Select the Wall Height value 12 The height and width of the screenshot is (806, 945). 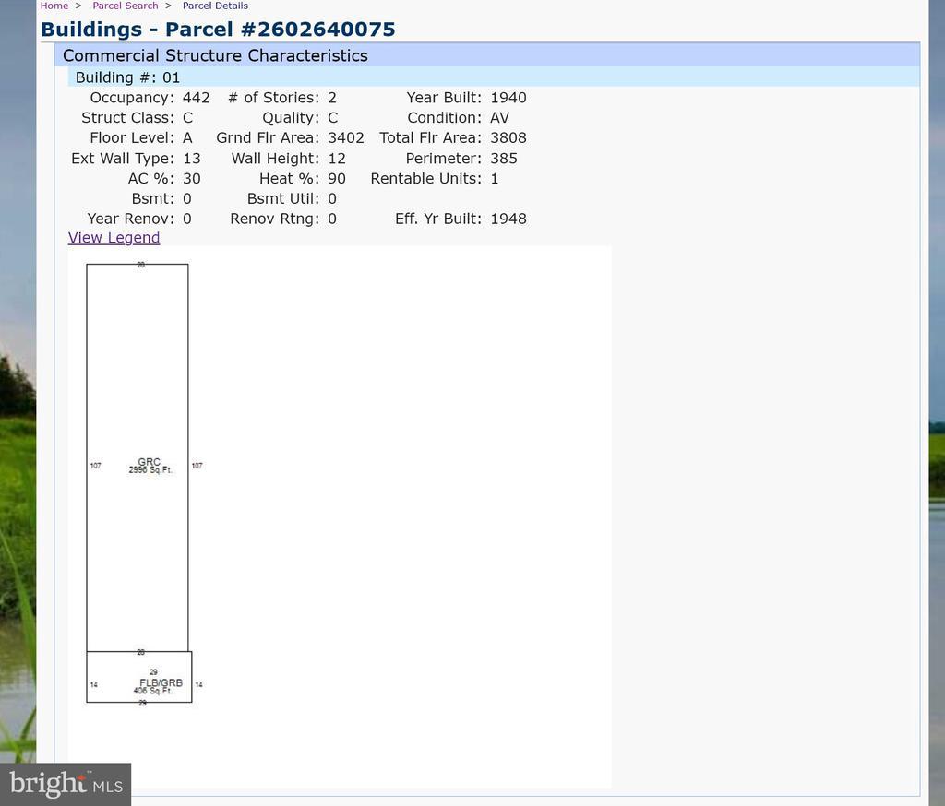tap(336, 159)
